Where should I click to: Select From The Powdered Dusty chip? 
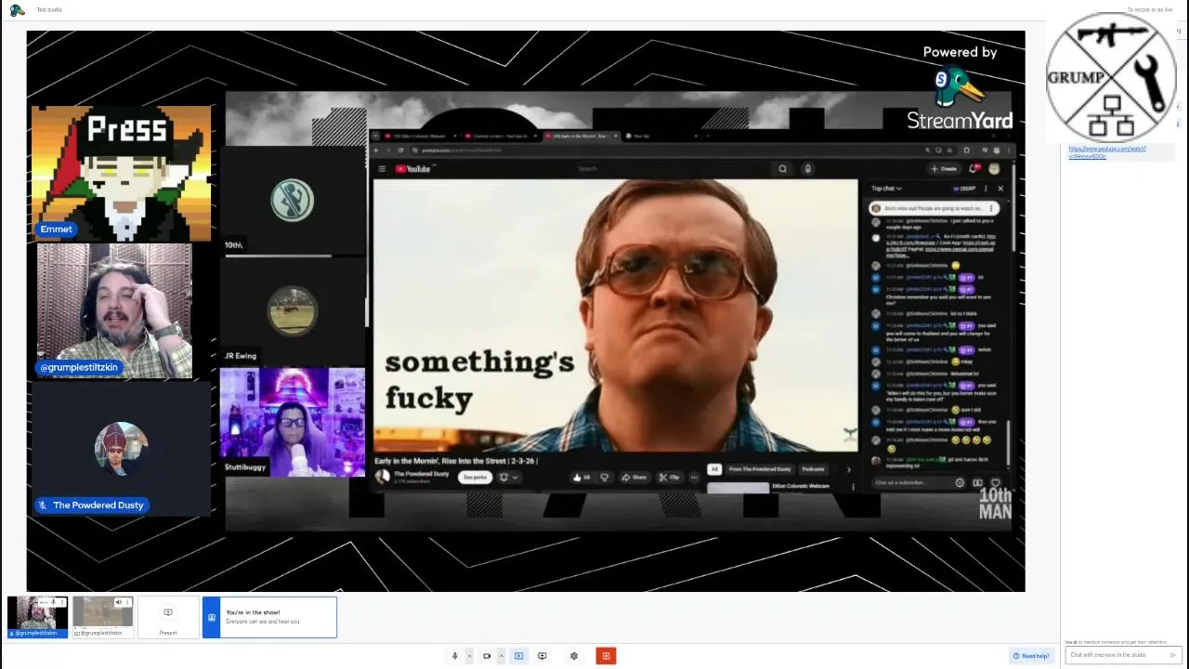(x=760, y=469)
